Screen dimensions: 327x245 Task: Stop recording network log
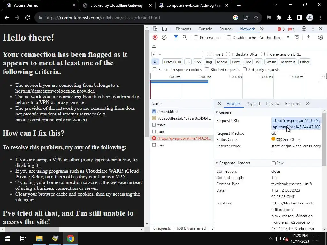[x=155, y=37]
